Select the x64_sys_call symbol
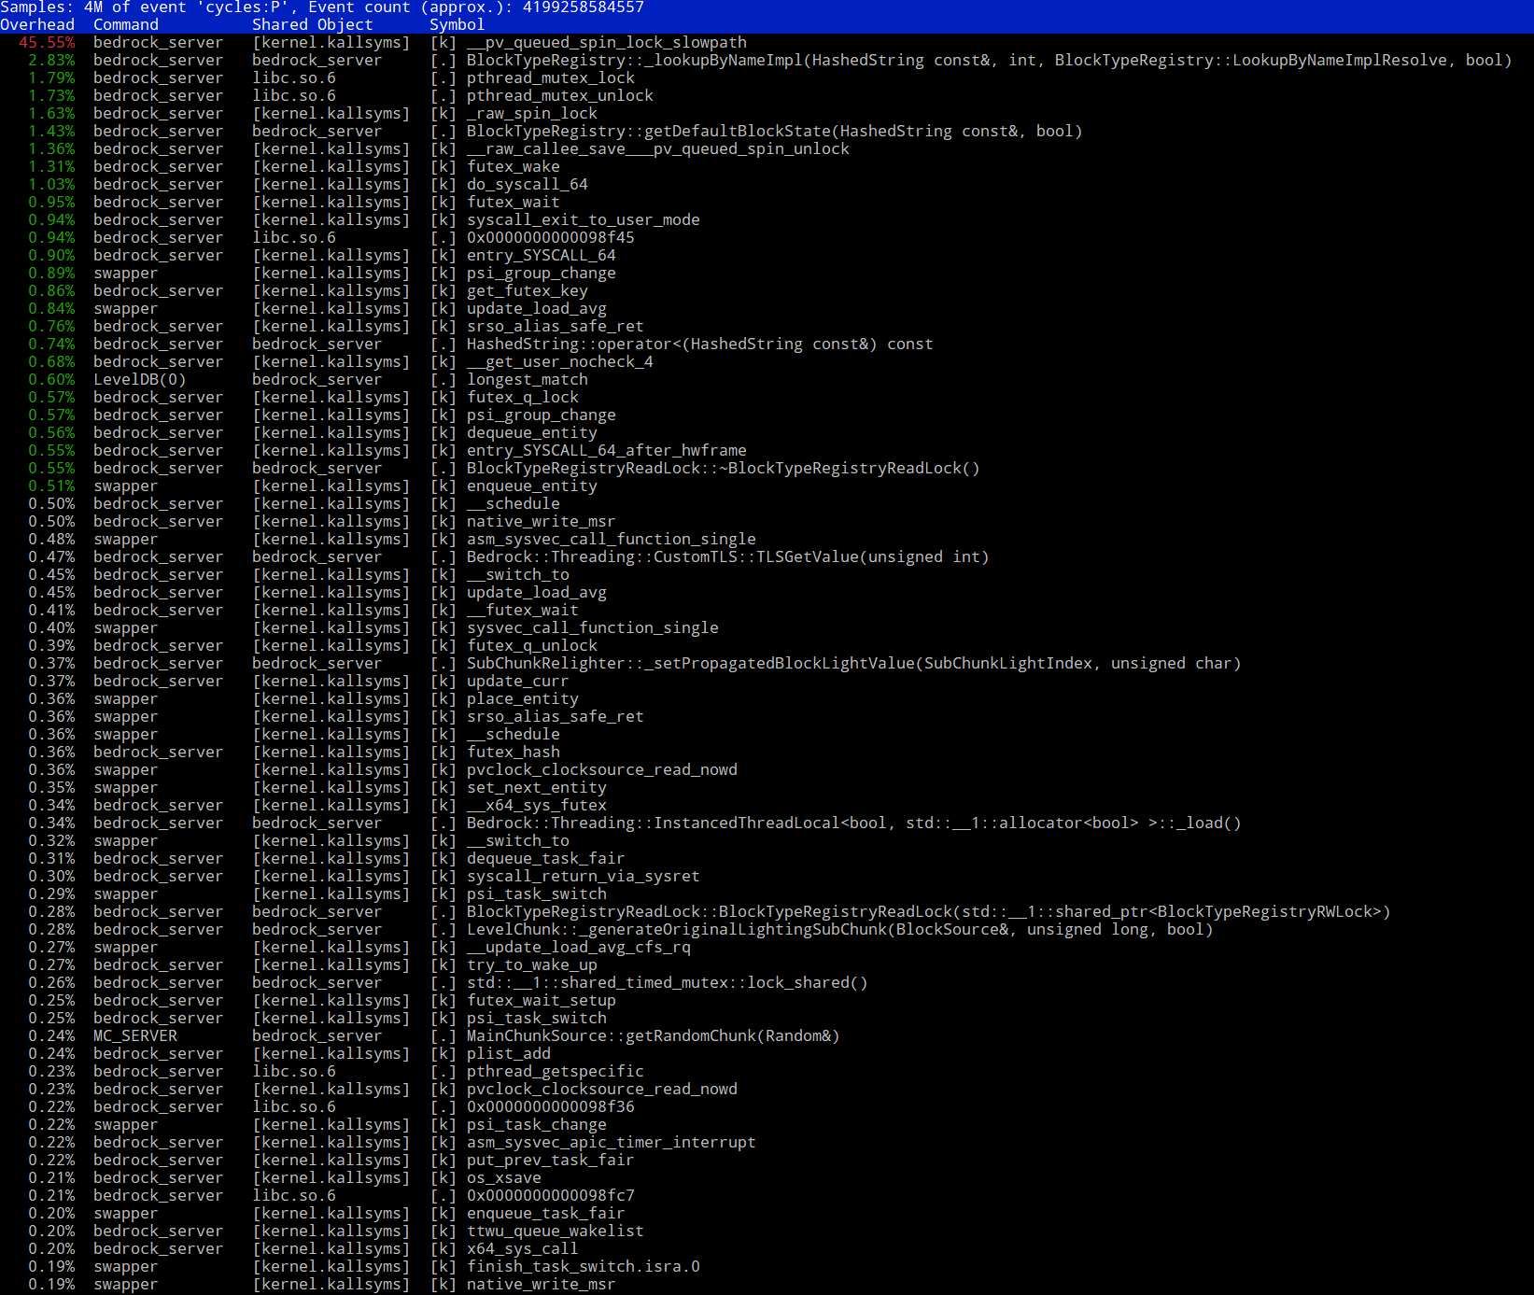 [x=523, y=1249]
